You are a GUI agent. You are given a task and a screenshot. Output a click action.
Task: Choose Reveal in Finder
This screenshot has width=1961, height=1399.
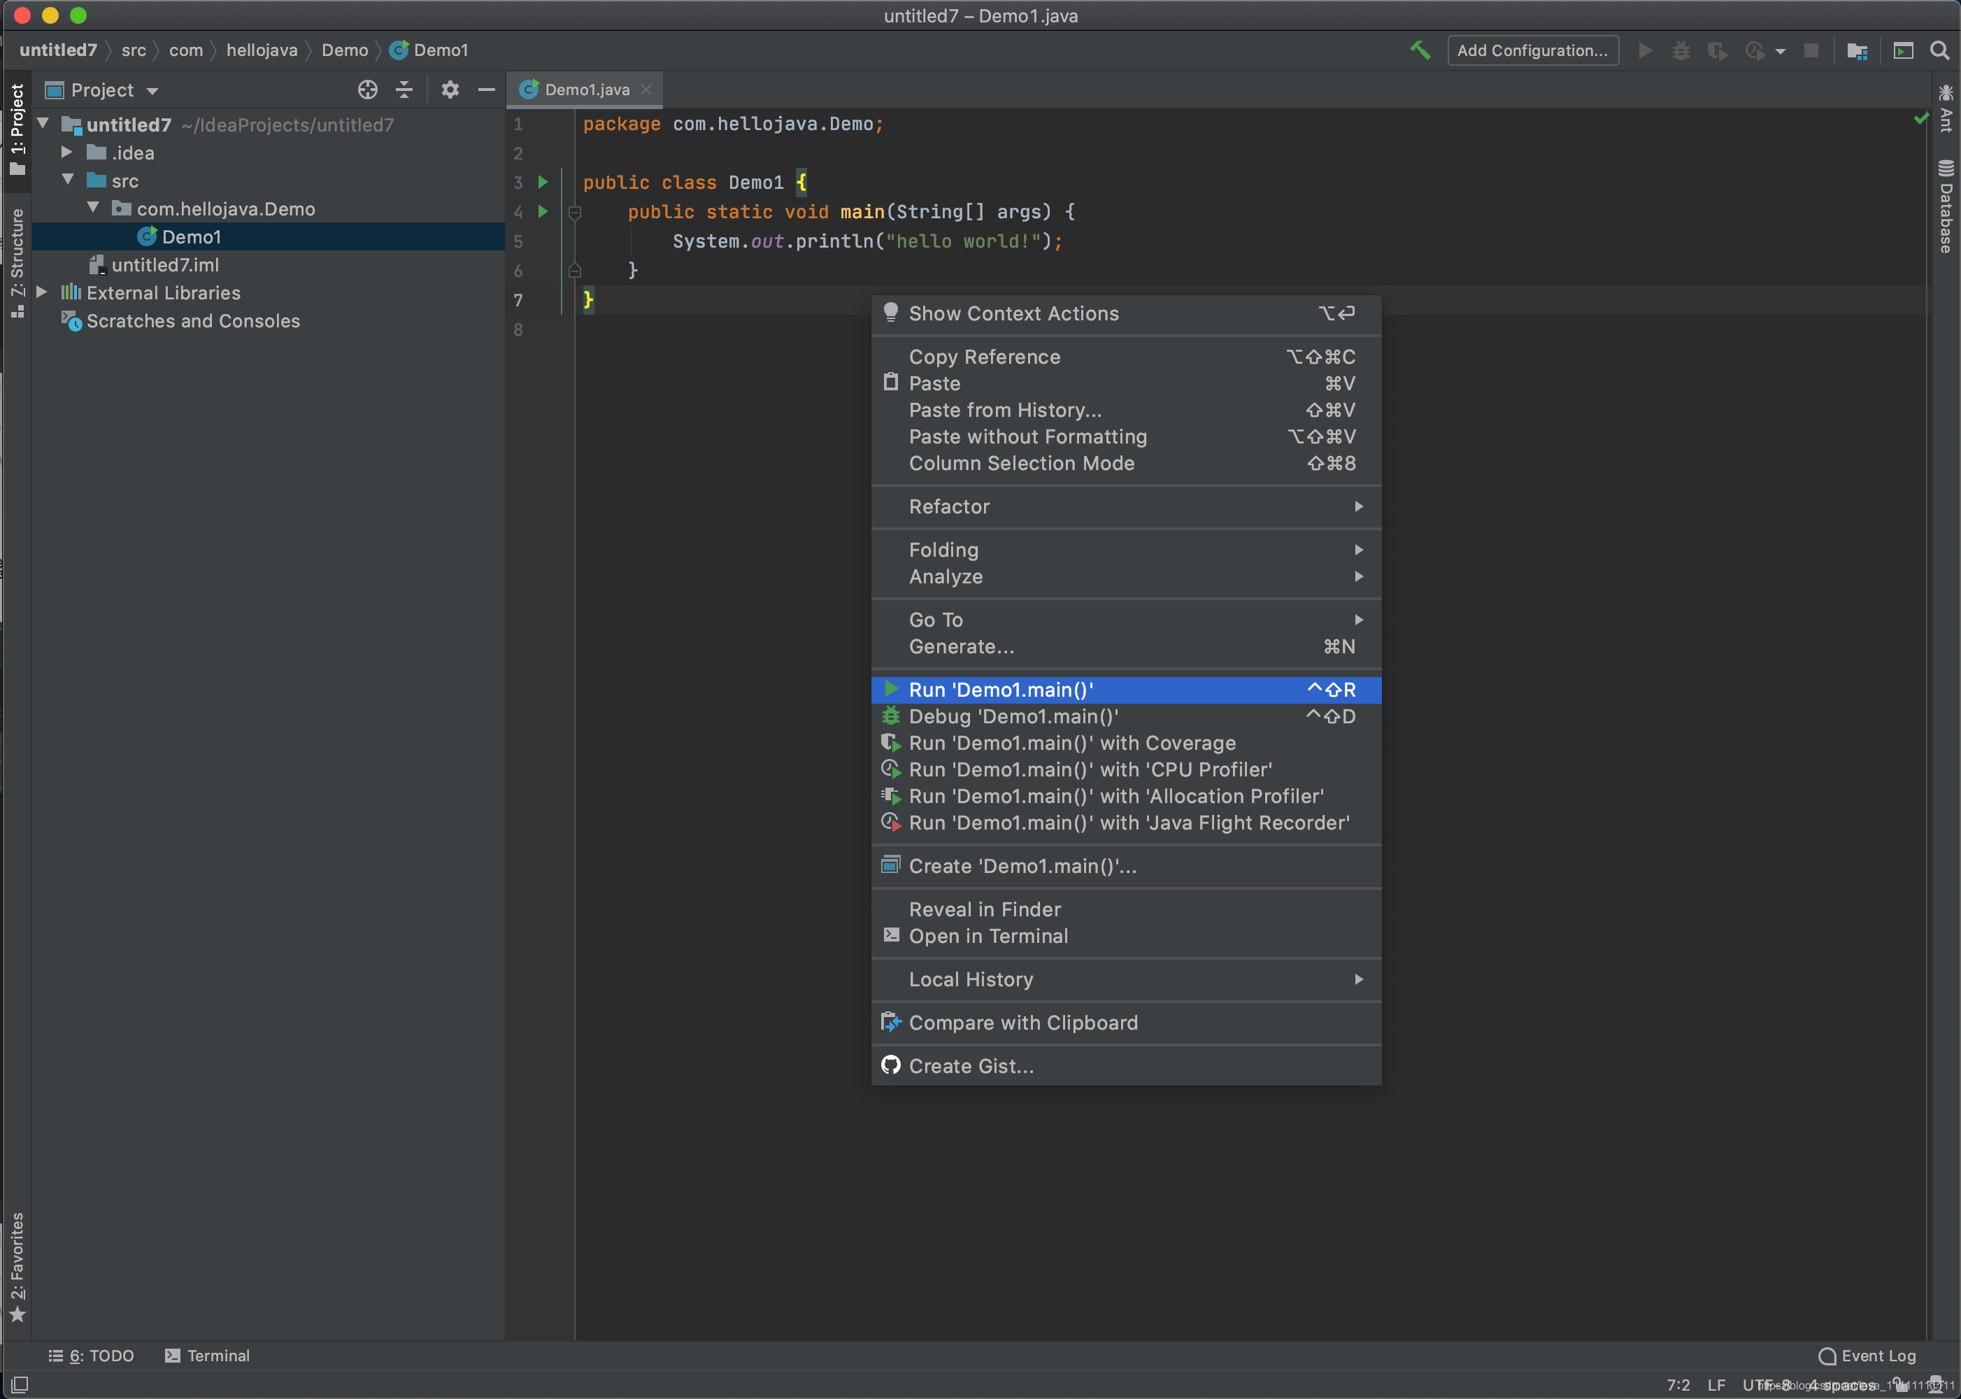[x=1127, y=909]
